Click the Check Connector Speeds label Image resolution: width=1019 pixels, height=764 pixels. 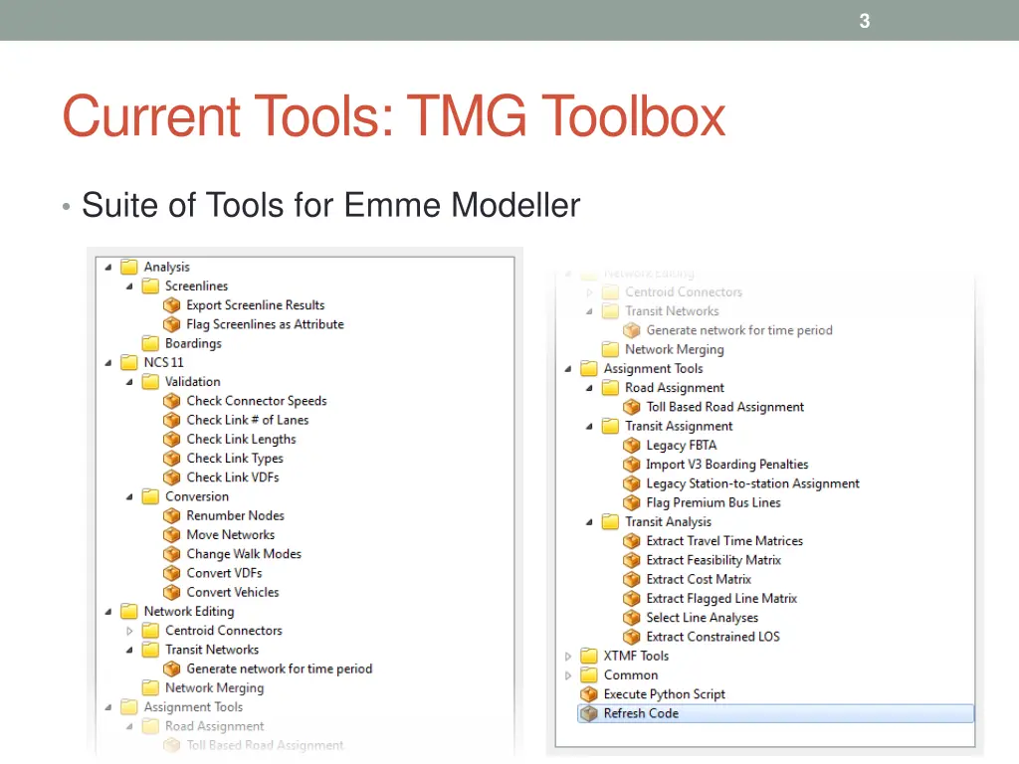[257, 401]
